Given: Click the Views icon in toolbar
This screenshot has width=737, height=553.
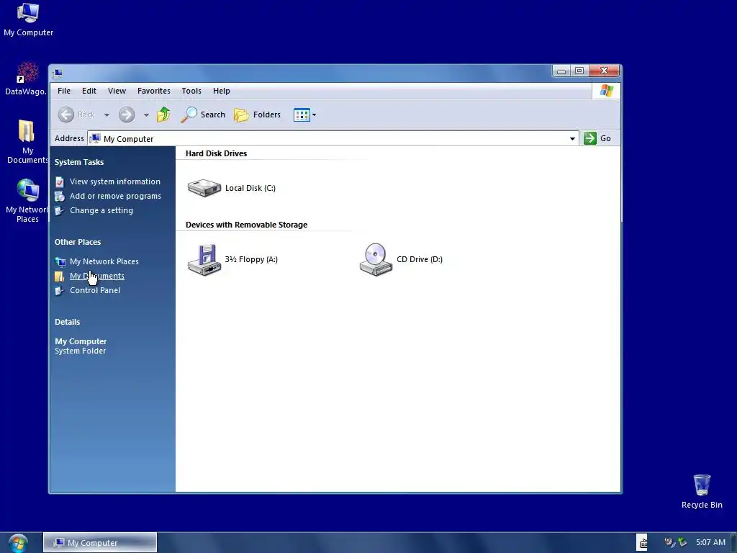Looking at the screenshot, I should [x=302, y=114].
